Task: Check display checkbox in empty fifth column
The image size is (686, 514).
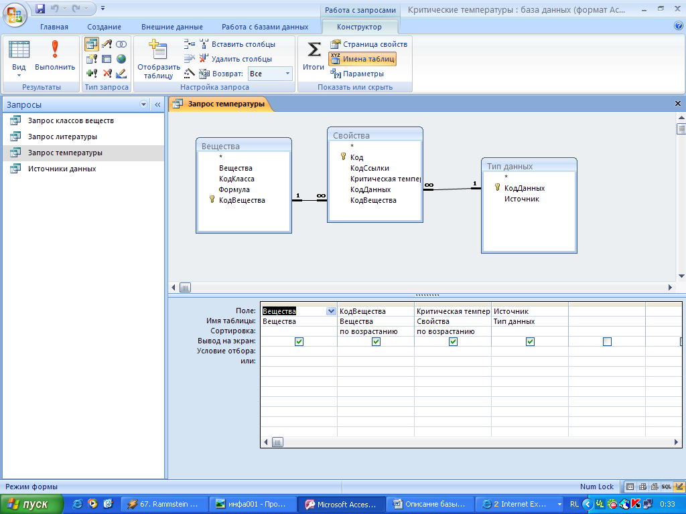Action: (x=607, y=341)
